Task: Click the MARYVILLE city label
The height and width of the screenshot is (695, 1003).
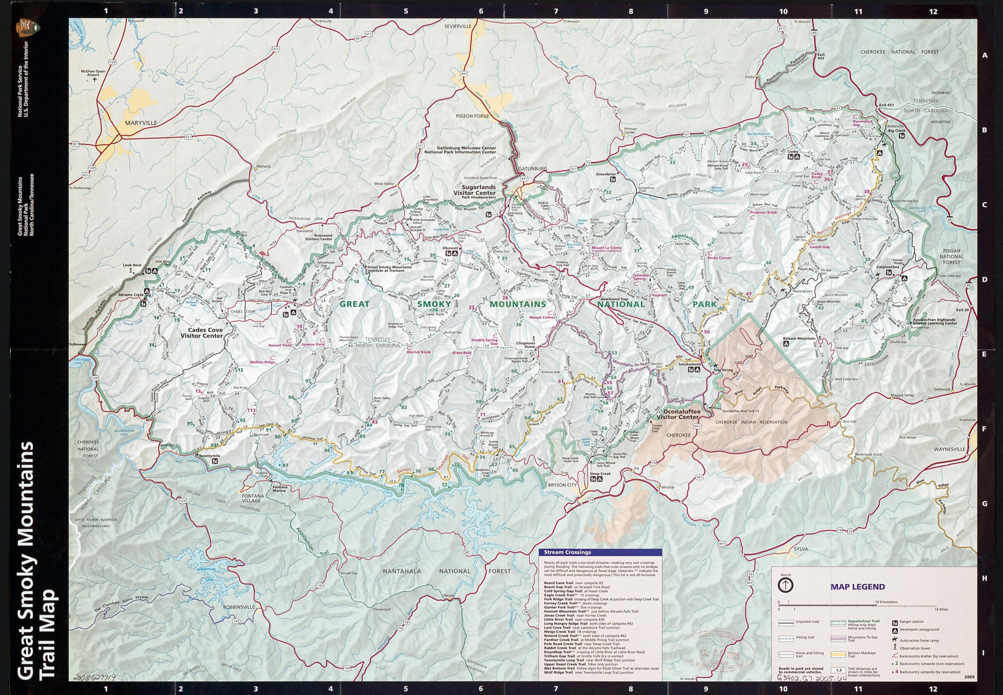Action: coord(141,123)
